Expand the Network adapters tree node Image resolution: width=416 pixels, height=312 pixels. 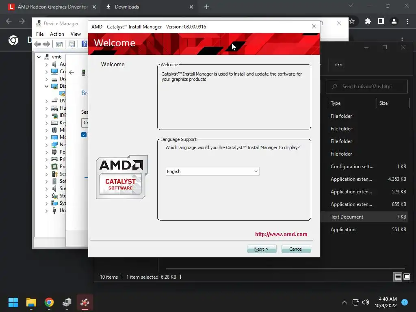pyautogui.click(x=46, y=145)
